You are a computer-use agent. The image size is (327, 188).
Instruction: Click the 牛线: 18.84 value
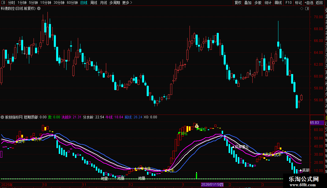[x=114, y=117]
